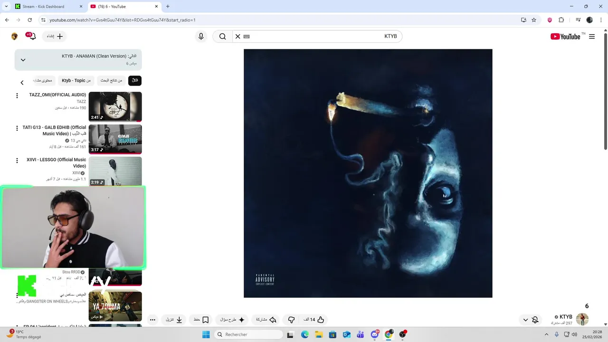Open TAZZ_OMI(OFFICIAL AUDIO) title link
Viewport: 608px width, 342px height.
[x=57, y=95]
